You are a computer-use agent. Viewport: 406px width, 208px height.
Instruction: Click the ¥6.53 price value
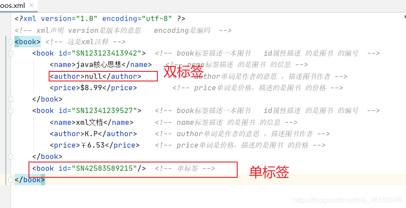point(94,145)
